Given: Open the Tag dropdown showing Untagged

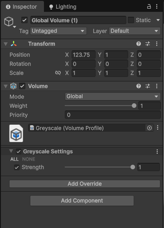Looking at the screenshot, I should click(x=58, y=31).
